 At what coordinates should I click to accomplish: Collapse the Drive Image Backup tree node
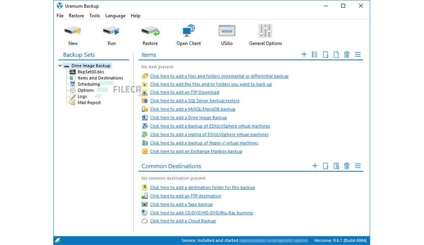[x=60, y=66]
